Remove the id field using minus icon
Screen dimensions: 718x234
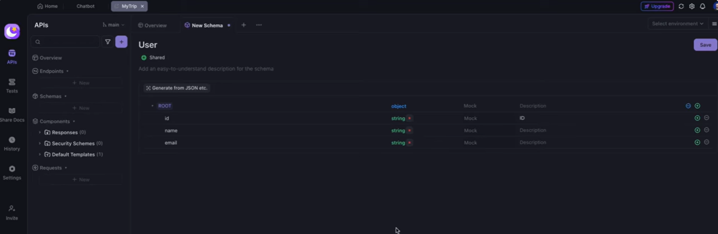coord(707,118)
